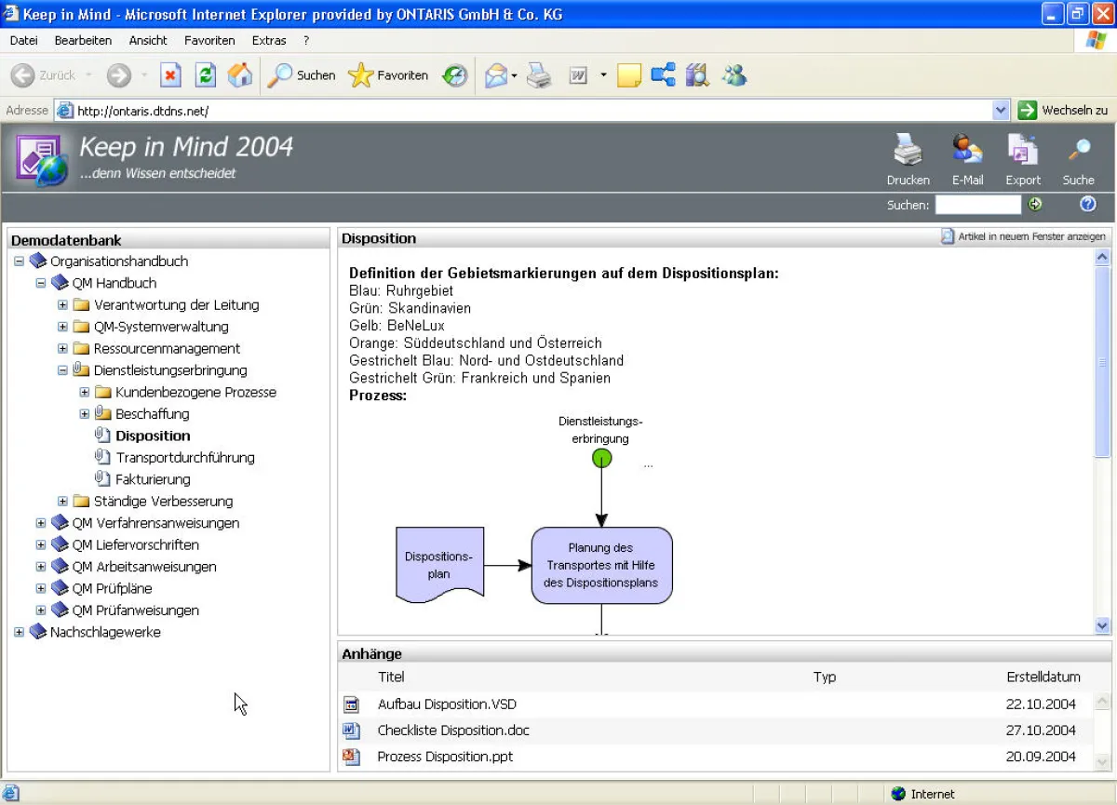Select Transportdurchführung in the tree
The height and width of the screenshot is (805, 1117).
pyautogui.click(x=184, y=458)
